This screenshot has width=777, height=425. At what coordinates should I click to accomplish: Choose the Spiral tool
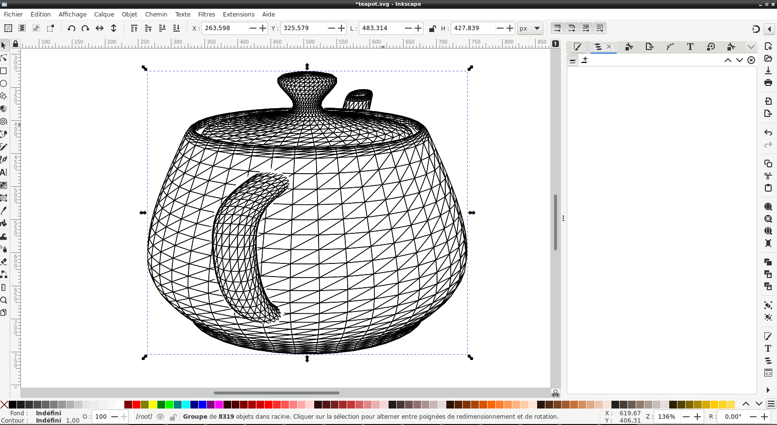click(4, 121)
